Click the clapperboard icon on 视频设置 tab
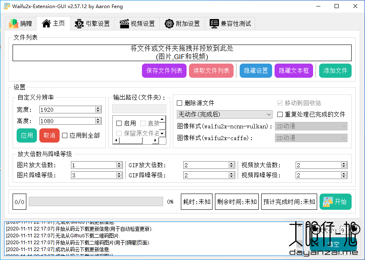 (124, 24)
